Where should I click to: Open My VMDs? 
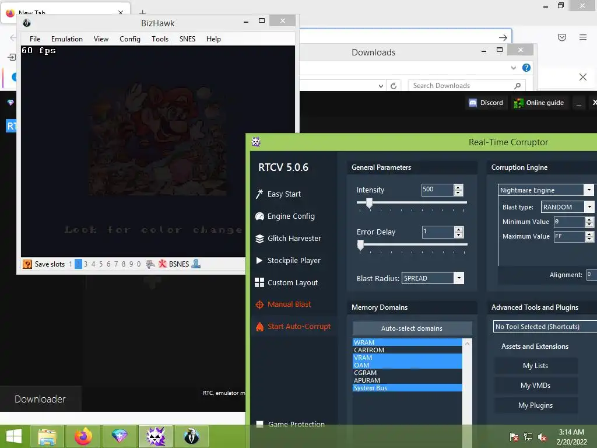coord(535,386)
